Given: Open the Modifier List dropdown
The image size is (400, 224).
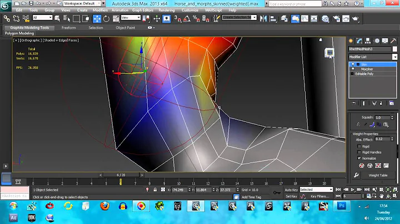Looking at the screenshot, I should 373,57.
